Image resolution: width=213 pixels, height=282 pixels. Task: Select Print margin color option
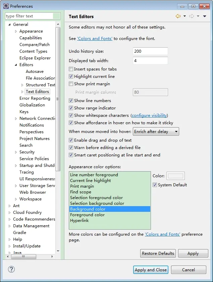pyautogui.click(x=110, y=186)
